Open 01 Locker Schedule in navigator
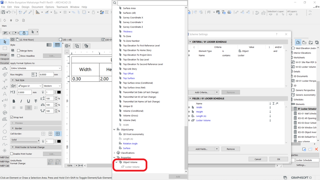Viewport: 320px width, 180px height. (x=307, y=109)
